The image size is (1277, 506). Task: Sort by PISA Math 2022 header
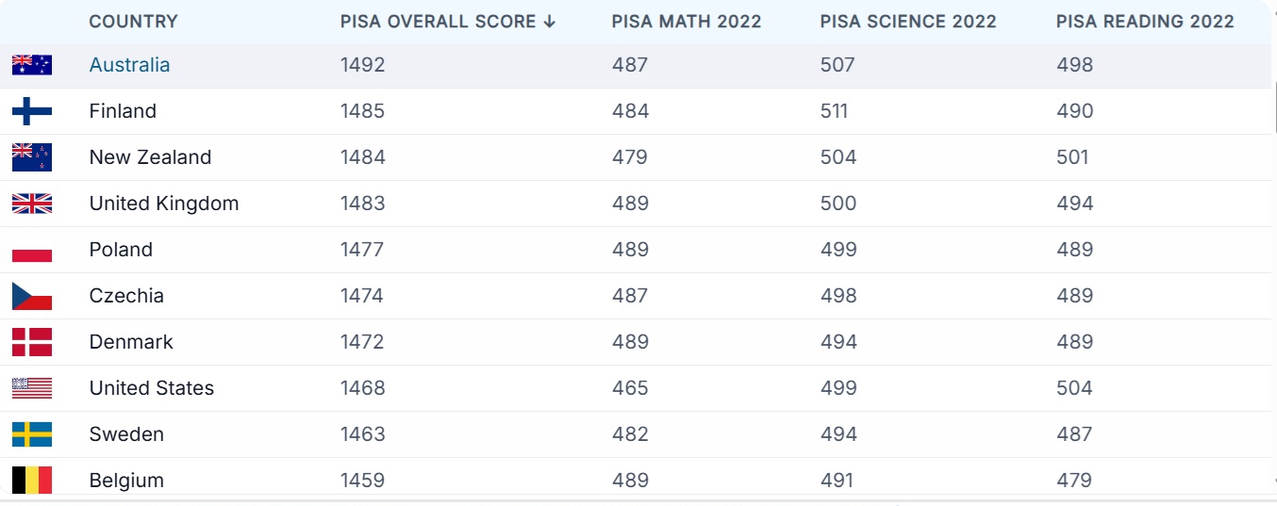coord(686,22)
